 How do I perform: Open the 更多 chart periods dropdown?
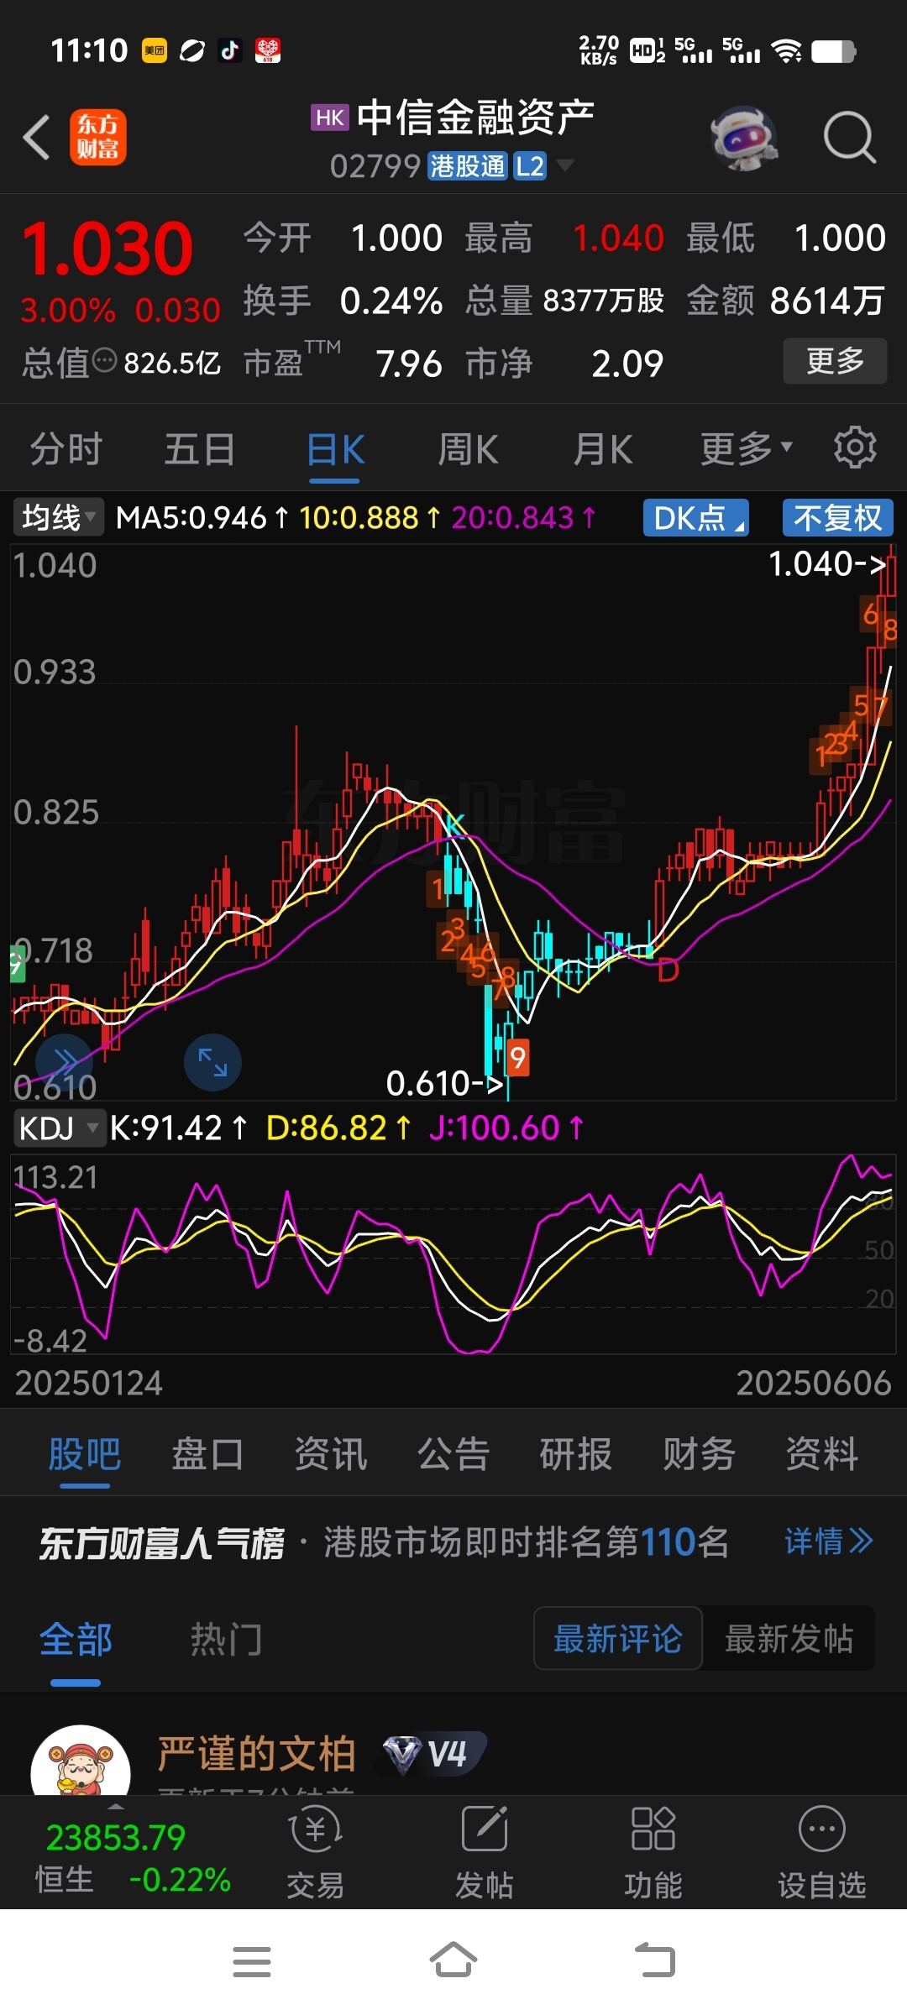click(747, 448)
